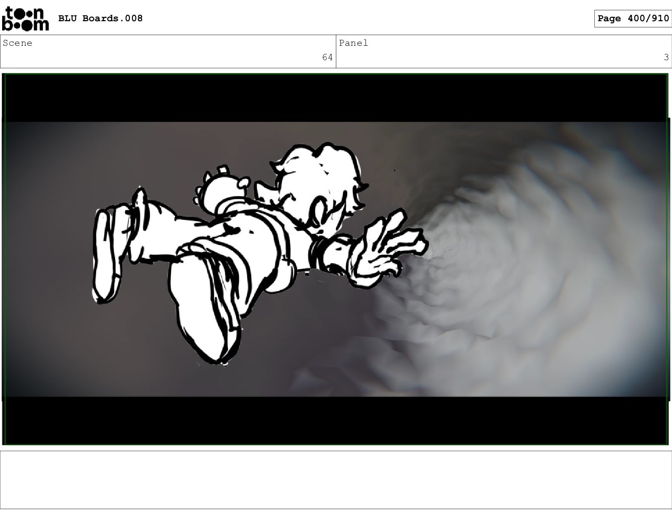This screenshot has height=519, width=672.
Task: Click the storyboard panel falling character drawing
Action: click(x=260, y=254)
